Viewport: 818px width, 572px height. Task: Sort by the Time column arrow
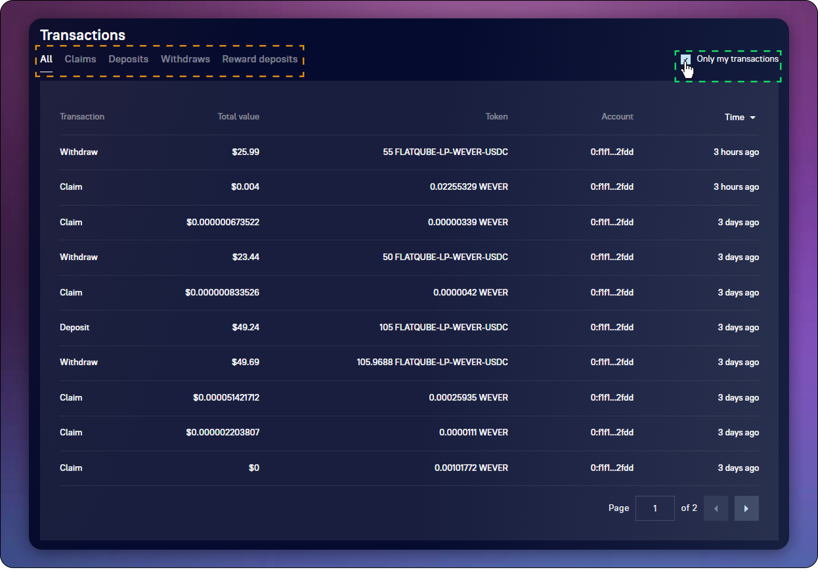752,117
